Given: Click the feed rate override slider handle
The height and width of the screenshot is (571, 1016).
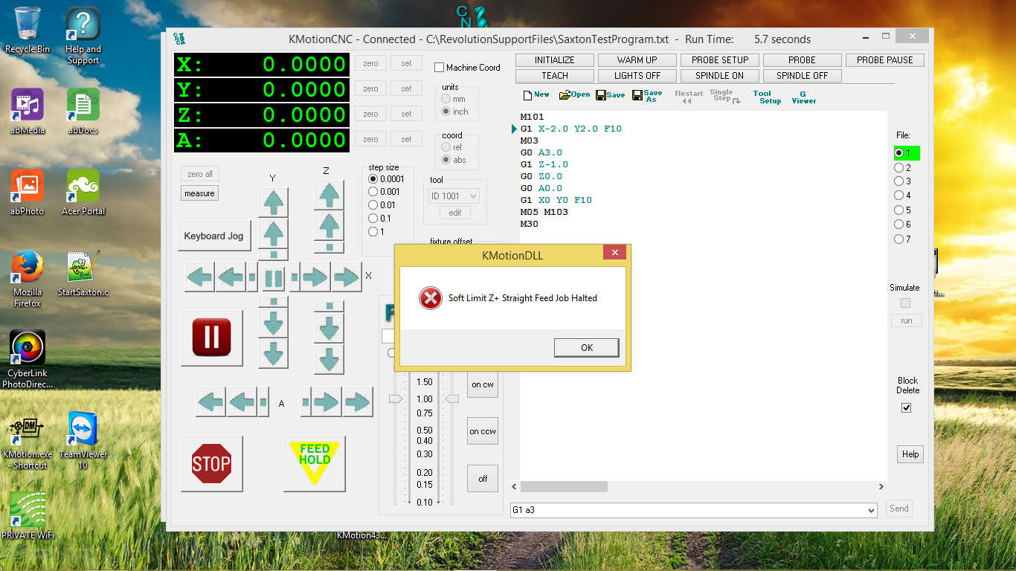Looking at the screenshot, I should tap(396, 399).
